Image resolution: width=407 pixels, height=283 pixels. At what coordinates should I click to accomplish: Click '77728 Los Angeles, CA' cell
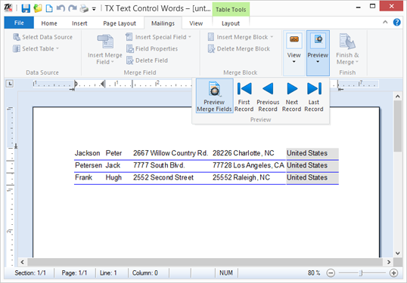pyautogui.click(x=248, y=165)
